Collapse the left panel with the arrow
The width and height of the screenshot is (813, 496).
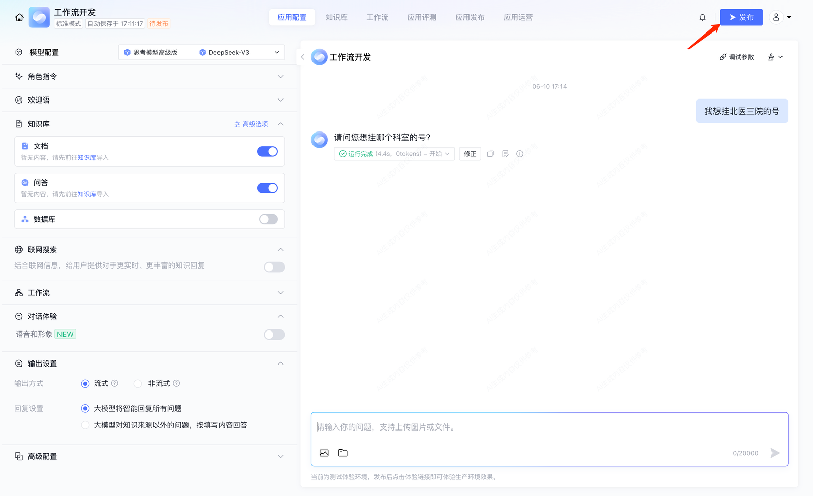coord(303,57)
